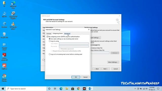The height and width of the screenshot is (91, 162).
Task: Open network status in system tray
Action: click(x=144, y=89)
